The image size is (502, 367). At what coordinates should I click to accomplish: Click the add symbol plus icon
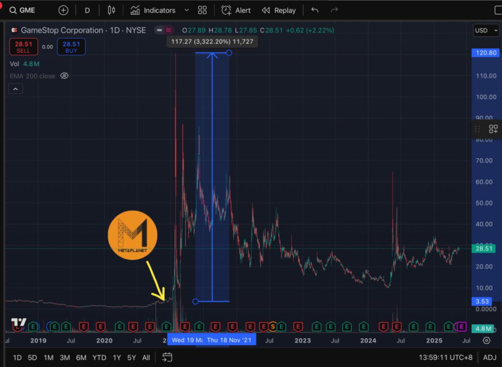tap(63, 10)
